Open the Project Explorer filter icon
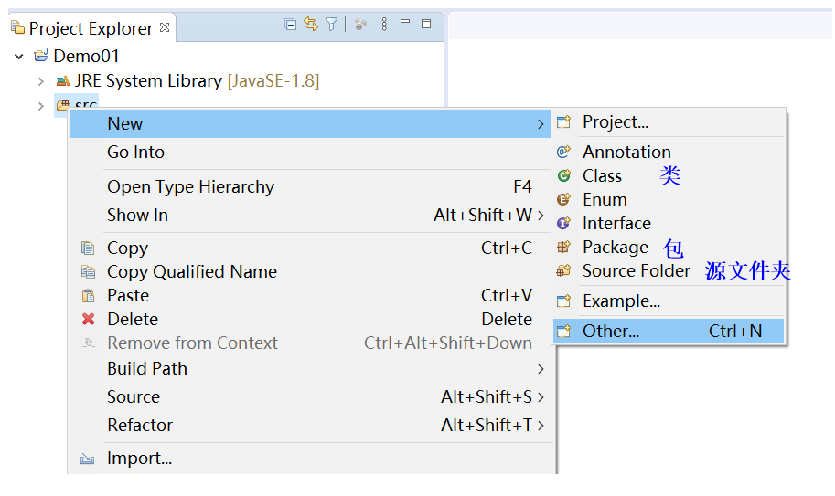Image resolution: width=835 pixels, height=496 pixels. [331, 25]
